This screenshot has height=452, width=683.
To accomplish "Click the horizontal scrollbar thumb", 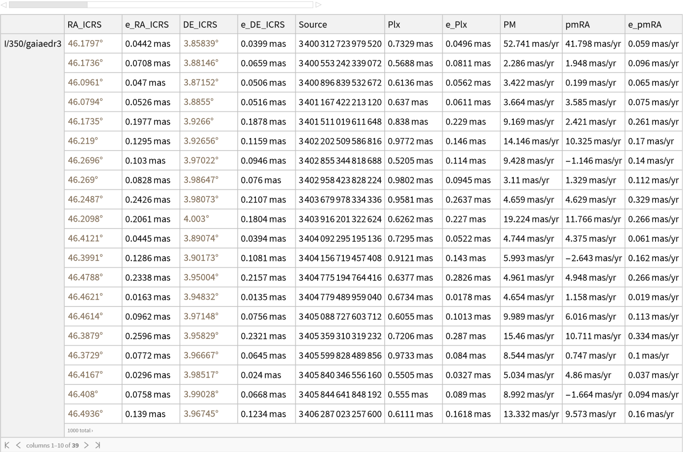I will (x=48, y=5).
